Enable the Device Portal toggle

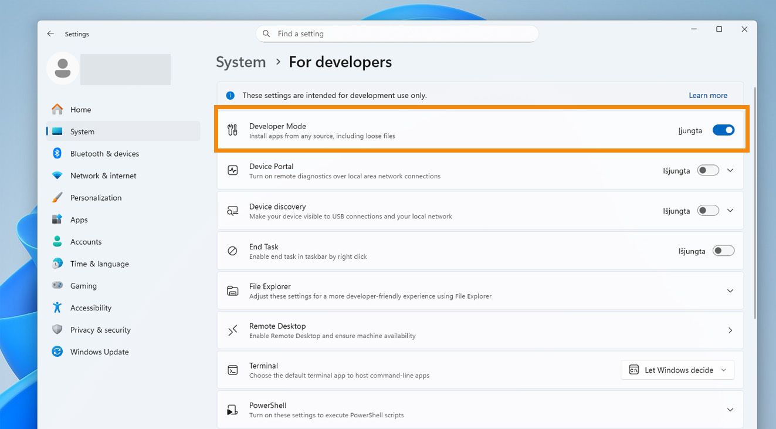tap(708, 170)
